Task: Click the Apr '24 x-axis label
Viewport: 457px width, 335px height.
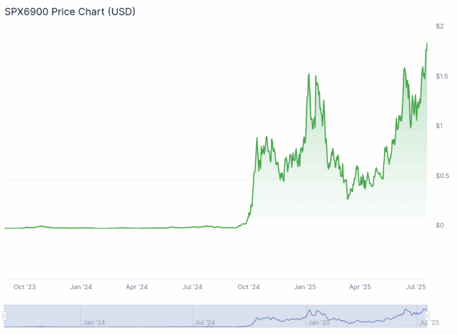Action: click(137, 287)
